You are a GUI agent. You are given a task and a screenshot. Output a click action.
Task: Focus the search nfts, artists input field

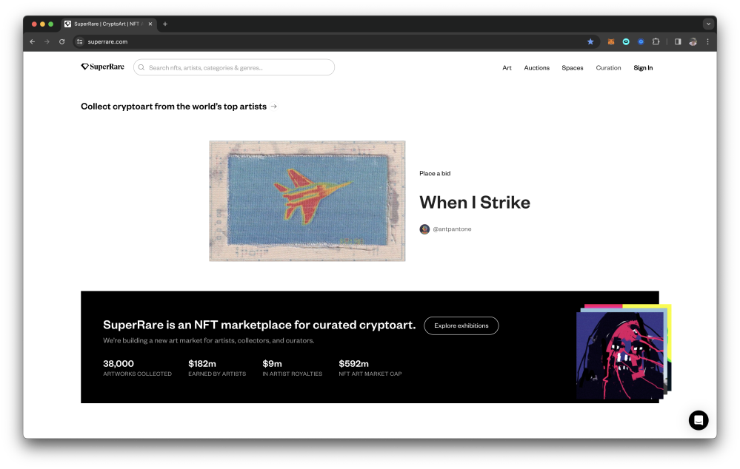click(x=234, y=67)
